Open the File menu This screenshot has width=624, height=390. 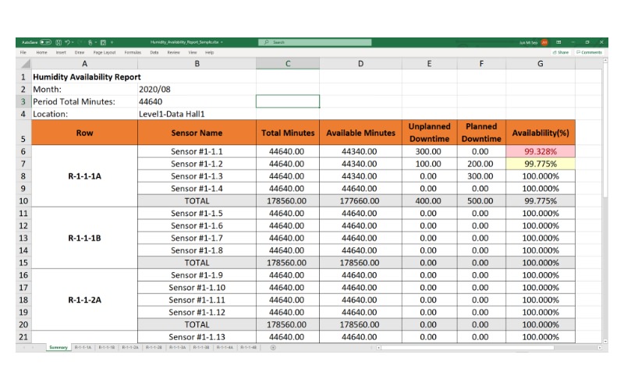pyautogui.click(x=23, y=52)
